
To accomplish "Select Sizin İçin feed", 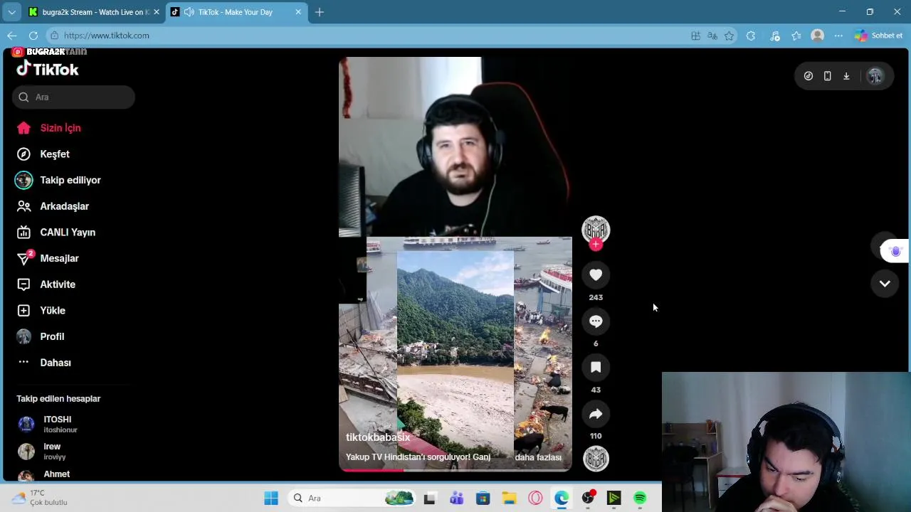I will pyautogui.click(x=49, y=128).
